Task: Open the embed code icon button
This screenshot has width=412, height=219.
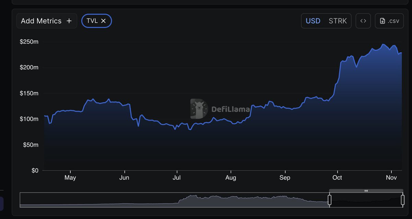Action: point(363,21)
